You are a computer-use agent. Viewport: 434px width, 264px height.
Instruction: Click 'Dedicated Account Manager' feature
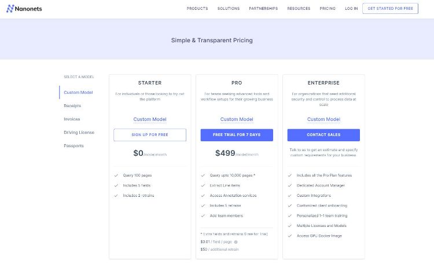pyautogui.click(x=321, y=185)
